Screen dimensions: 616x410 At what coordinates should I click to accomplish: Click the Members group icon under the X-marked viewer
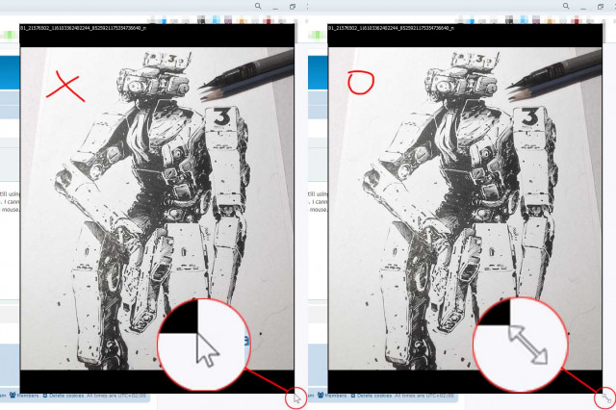point(13,395)
